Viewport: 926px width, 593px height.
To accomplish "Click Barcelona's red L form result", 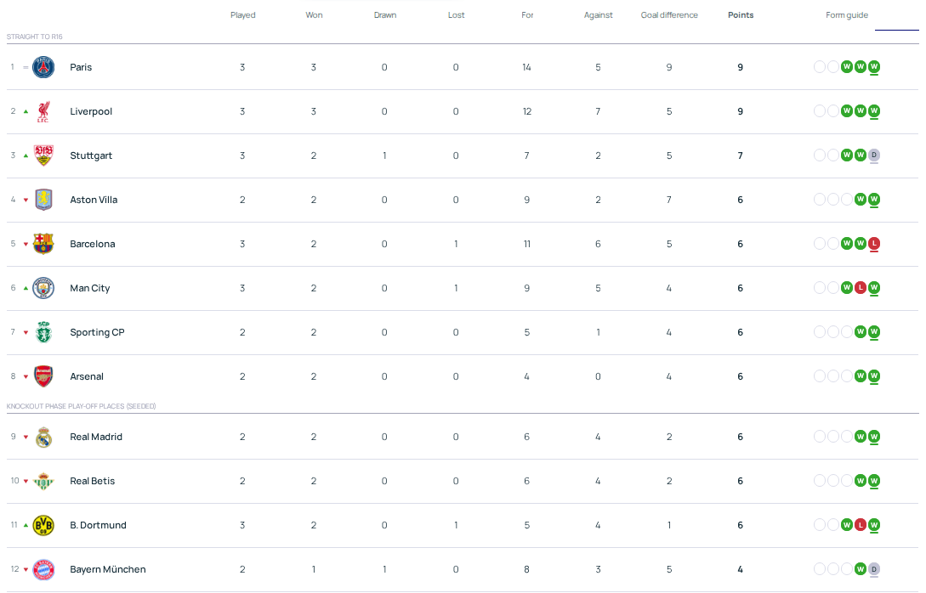I will [x=874, y=243].
